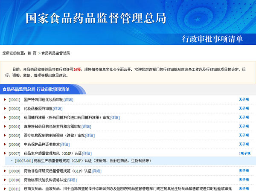This screenshot has height=191, width=256.
Task: Click 首页 breadcrumb link
Action: [x=32, y=53]
